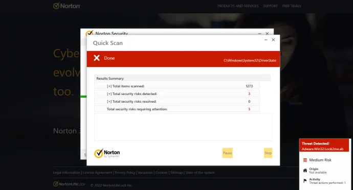Open the Legal Information link
The height and width of the screenshot is (190, 353).
[x=67, y=173]
